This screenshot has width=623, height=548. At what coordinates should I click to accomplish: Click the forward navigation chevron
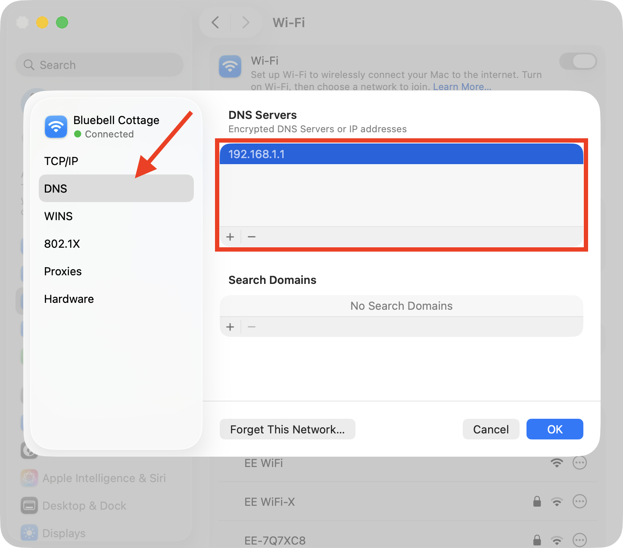coord(246,22)
